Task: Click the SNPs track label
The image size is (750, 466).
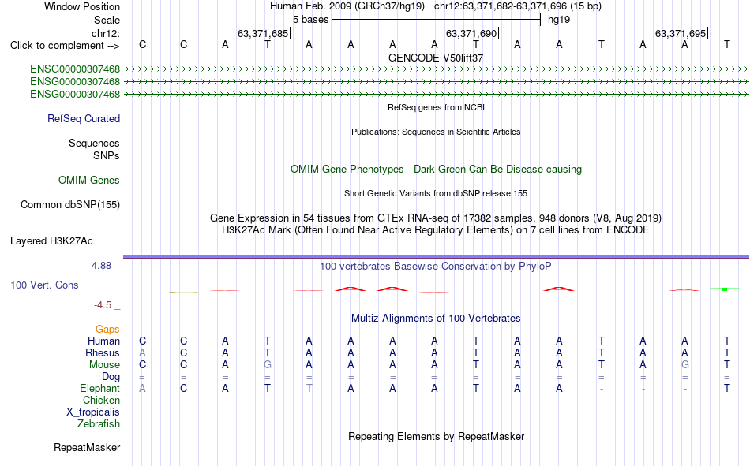Action: (x=107, y=156)
